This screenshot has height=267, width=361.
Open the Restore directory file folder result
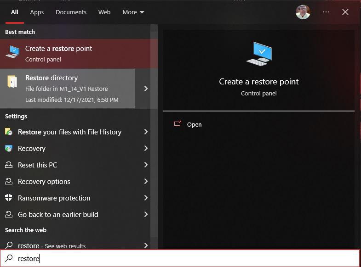[67, 89]
